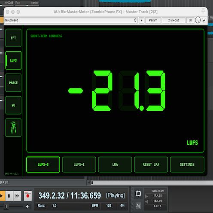Open the 2 in+out pin routing
213x213 pixels.
(173, 20)
